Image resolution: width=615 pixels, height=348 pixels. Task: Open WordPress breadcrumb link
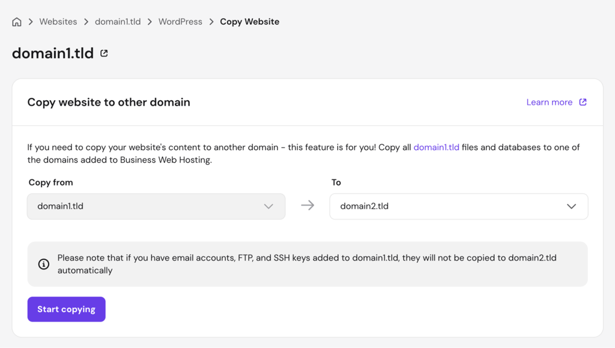point(180,22)
